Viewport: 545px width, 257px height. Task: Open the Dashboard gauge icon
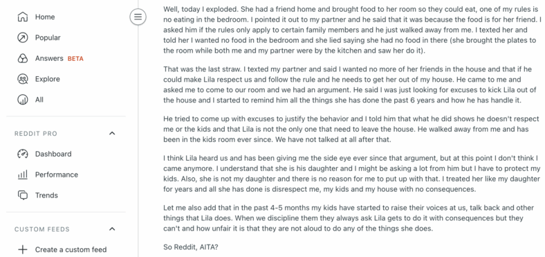tap(23, 154)
